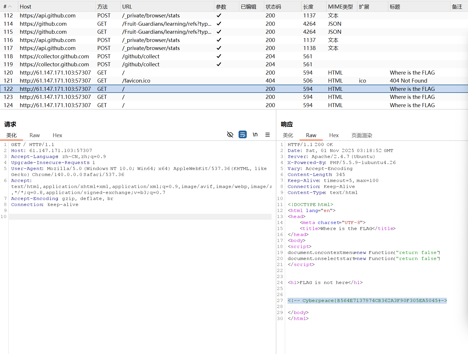The image size is (468, 354).
Task: Click the request Host header line
Action: [52, 151]
